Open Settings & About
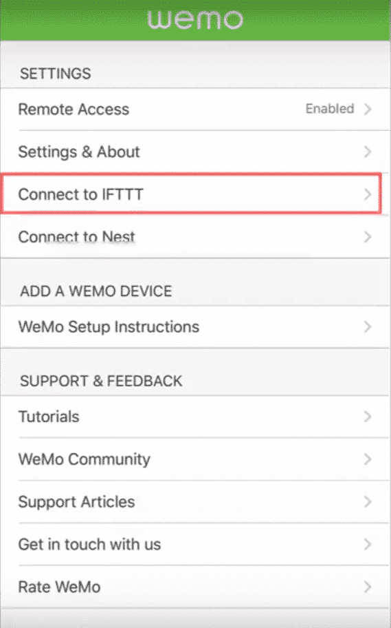This screenshot has height=628, width=391. [x=195, y=151]
